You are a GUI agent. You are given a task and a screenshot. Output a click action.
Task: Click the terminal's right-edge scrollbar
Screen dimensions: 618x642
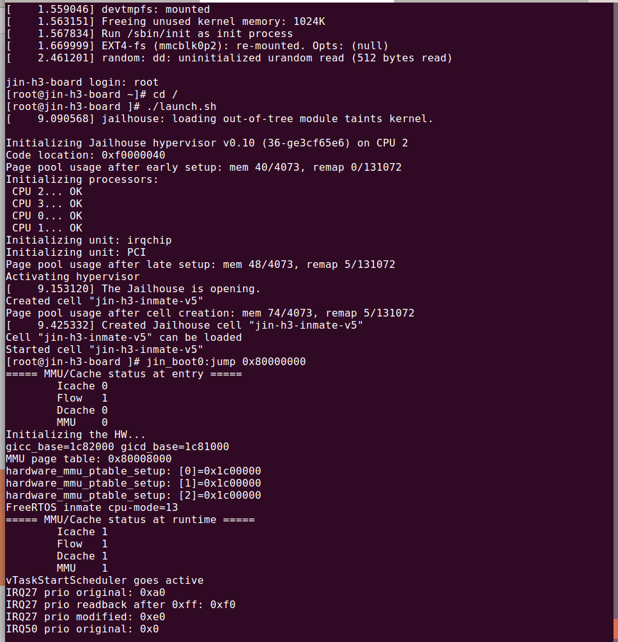click(x=615, y=322)
